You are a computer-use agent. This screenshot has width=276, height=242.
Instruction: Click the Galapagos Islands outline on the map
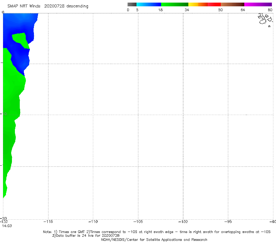(x=266, y=19)
